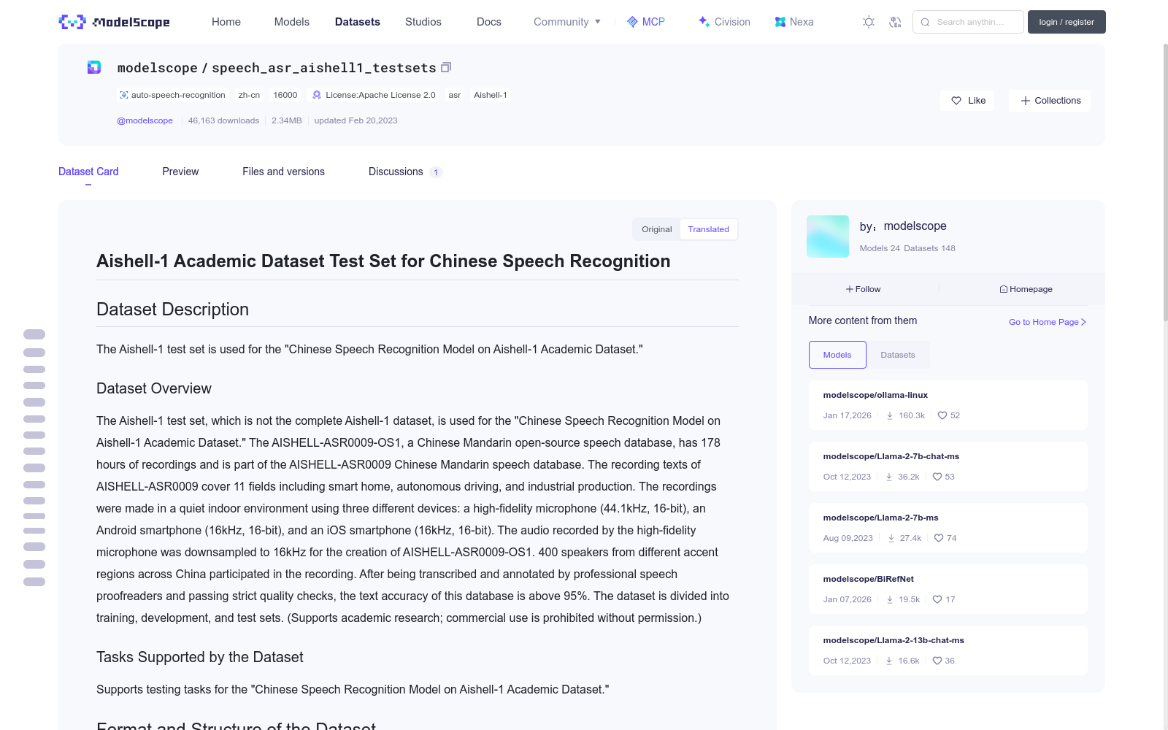Viewport: 1168px width, 730px height.
Task: Click the house icon next to Homepage
Action: click(x=1004, y=289)
